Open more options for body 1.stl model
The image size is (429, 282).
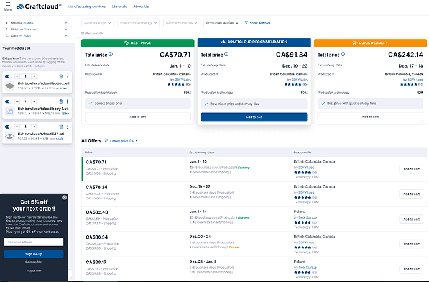(x=67, y=102)
